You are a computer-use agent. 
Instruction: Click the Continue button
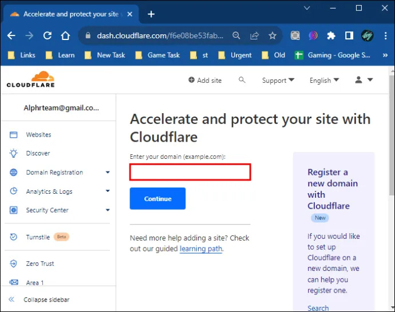(157, 199)
